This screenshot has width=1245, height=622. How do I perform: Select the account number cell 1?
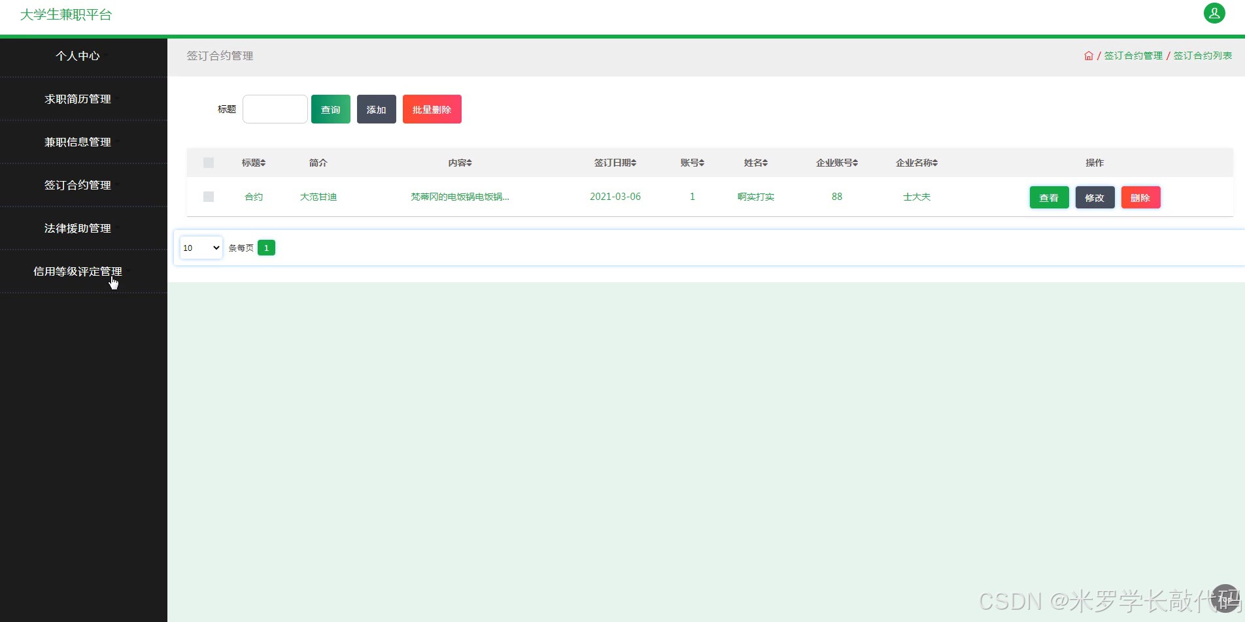point(692,197)
